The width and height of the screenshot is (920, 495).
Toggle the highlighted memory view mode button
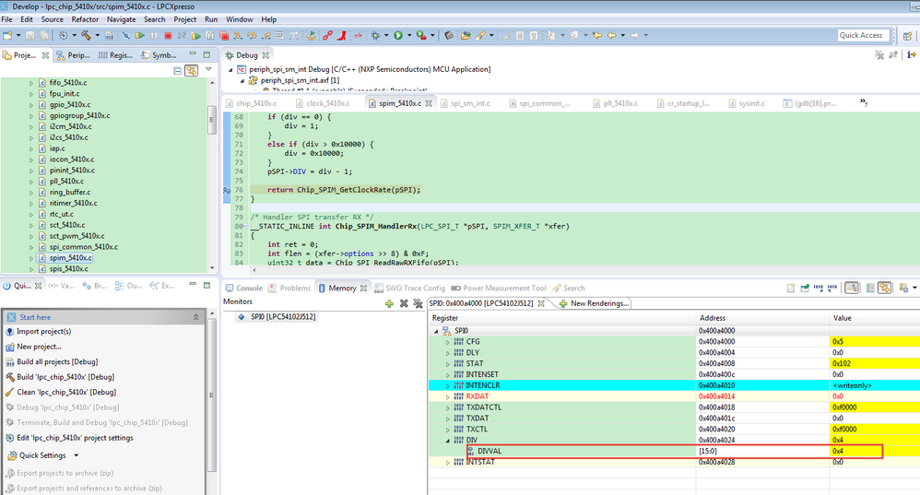point(852,288)
